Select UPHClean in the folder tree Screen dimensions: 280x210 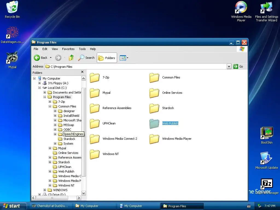click(65, 167)
